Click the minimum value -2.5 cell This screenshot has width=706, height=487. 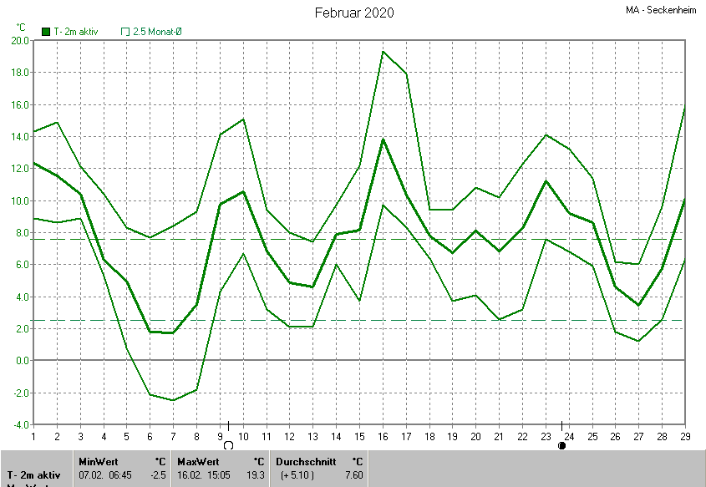click(x=158, y=474)
